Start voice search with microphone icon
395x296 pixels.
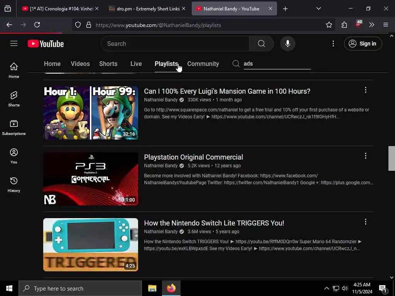point(287,44)
